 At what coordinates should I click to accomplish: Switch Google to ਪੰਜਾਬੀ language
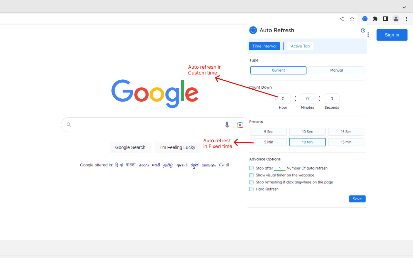click(224, 165)
